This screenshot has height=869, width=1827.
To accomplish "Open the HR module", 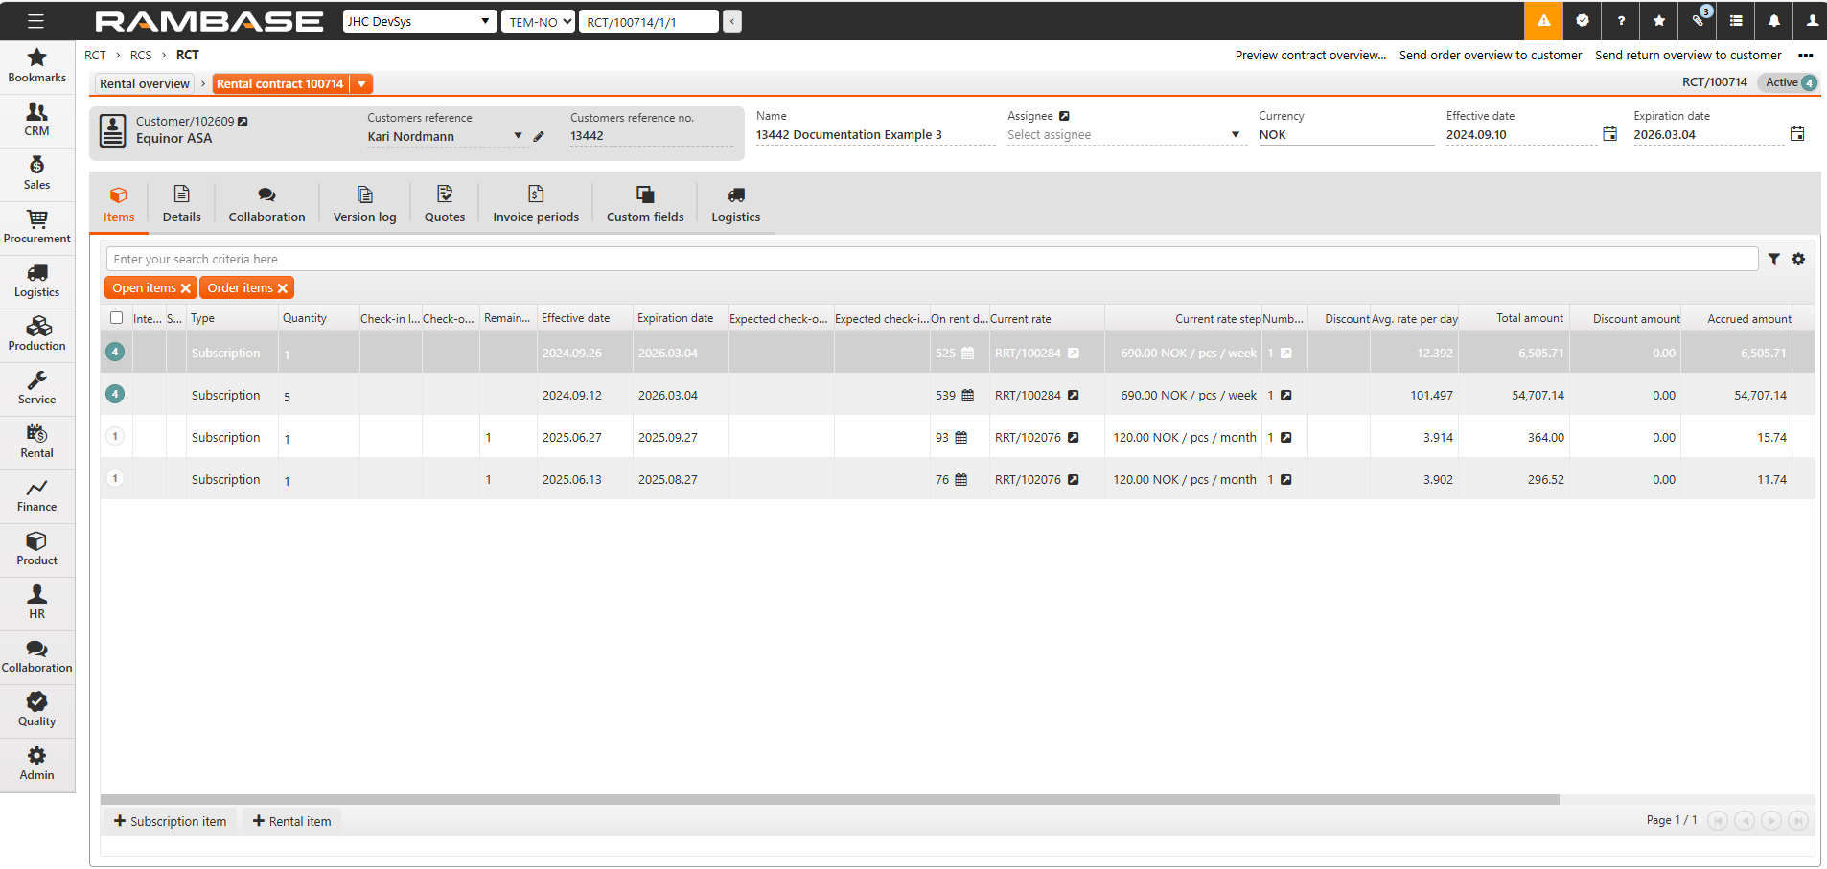I will pos(37,603).
